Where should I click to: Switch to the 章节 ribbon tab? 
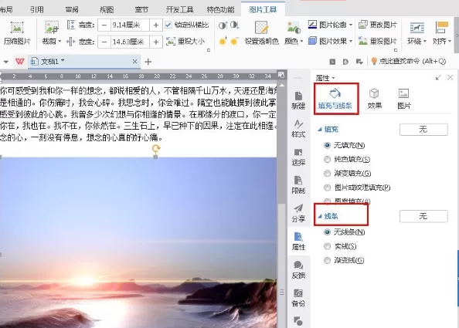tap(141, 9)
